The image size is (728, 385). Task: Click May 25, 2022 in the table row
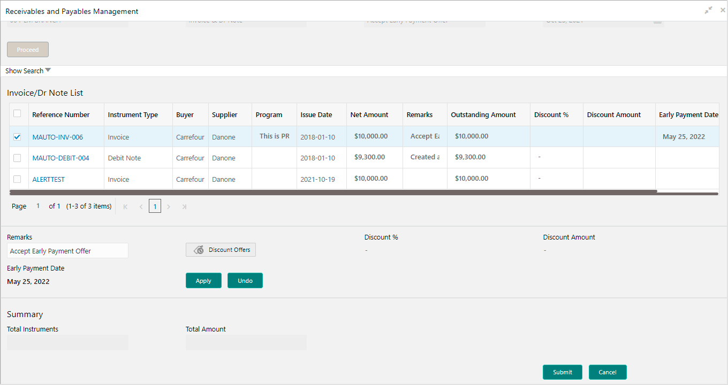[684, 136]
